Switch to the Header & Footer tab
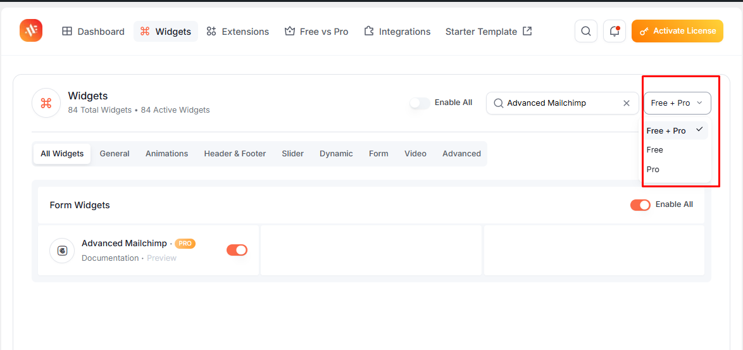Viewport: 743px width, 350px height. (x=235, y=154)
